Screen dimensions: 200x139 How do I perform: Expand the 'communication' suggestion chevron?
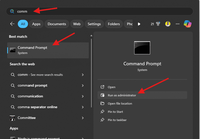(83, 96)
